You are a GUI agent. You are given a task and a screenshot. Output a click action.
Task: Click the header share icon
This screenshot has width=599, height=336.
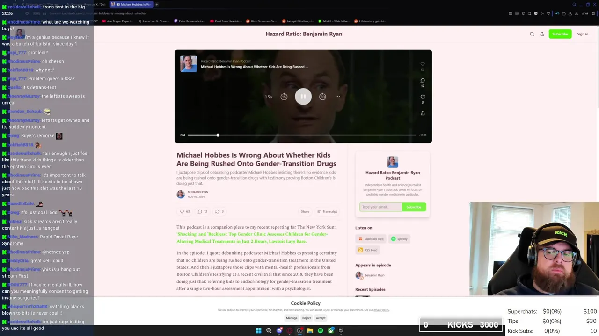coord(542,34)
